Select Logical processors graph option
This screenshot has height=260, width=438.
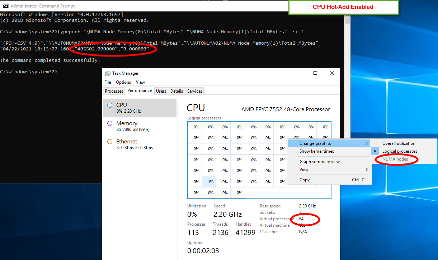(403, 151)
